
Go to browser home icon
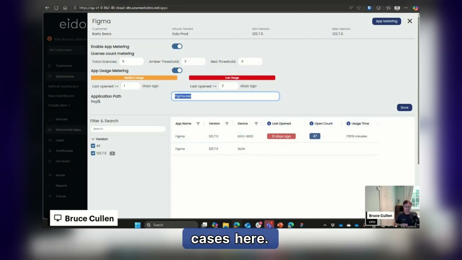point(65,8)
